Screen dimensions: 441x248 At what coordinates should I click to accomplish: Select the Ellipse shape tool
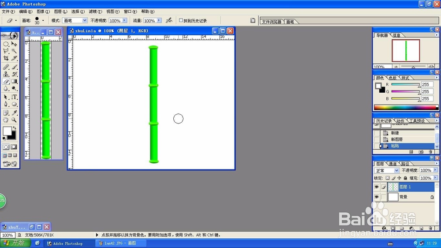(14, 104)
